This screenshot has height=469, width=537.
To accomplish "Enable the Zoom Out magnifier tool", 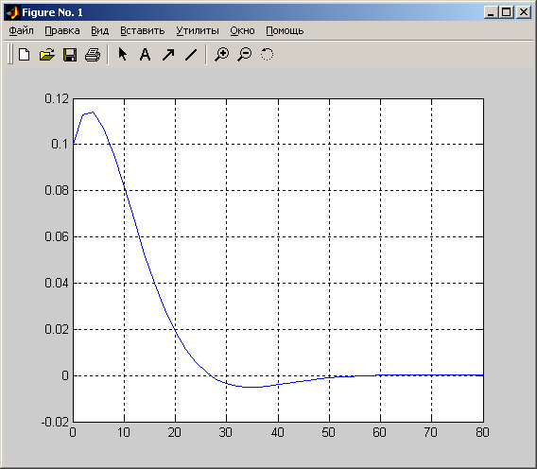I will [x=245, y=55].
